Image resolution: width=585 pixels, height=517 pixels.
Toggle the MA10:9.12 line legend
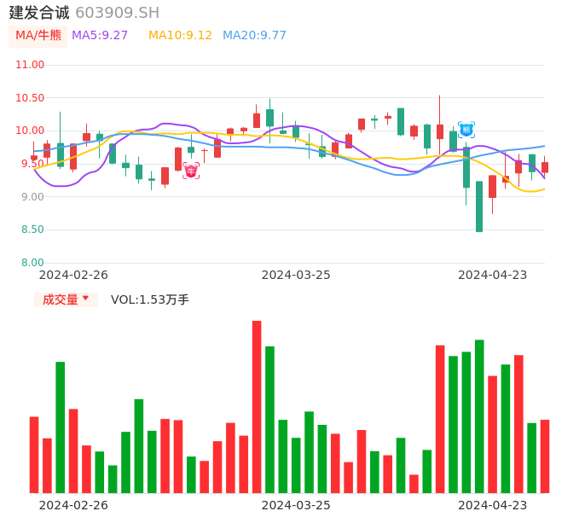180,36
